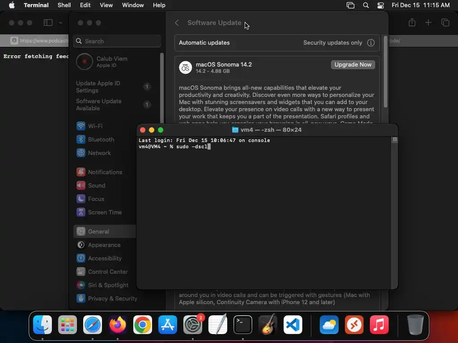Open Spotlight search in the menu bar
This screenshot has width=458, height=343.
(x=366, y=5)
